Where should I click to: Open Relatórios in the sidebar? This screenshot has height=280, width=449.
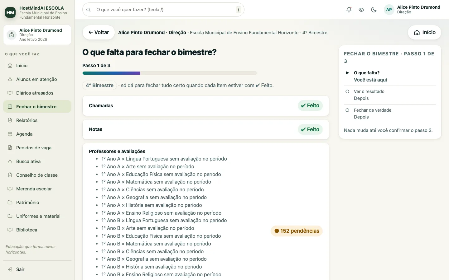click(x=37, y=120)
